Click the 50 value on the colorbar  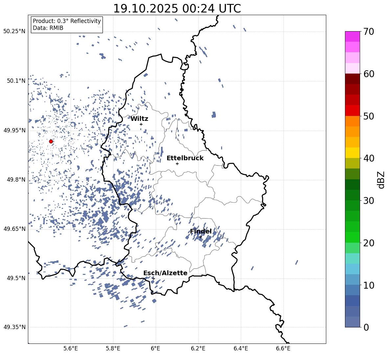coord(369,116)
